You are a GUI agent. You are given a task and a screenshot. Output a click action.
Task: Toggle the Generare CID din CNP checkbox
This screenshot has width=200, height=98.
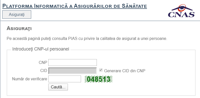click(101, 70)
